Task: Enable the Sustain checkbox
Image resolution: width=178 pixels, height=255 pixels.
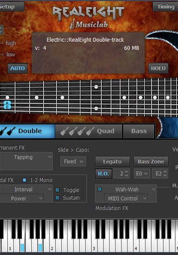Action: click(x=57, y=198)
